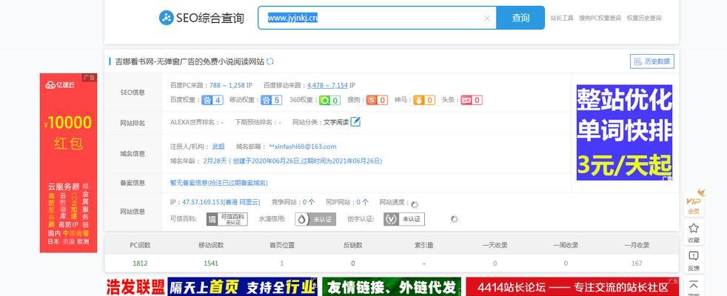Click 水滴信用 未认证 badge

click(315, 219)
